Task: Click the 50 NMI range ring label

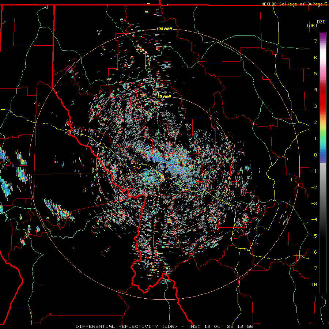Action: [x=164, y=97]
